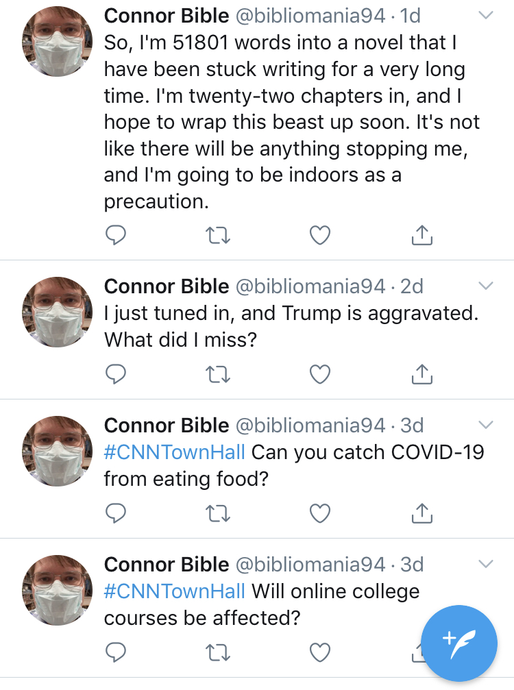The width and height of the screenshot is (514, 690).
Task: Share the Trump is aggravated tweet
Action: pyautogui.click(x=422, y=374)
